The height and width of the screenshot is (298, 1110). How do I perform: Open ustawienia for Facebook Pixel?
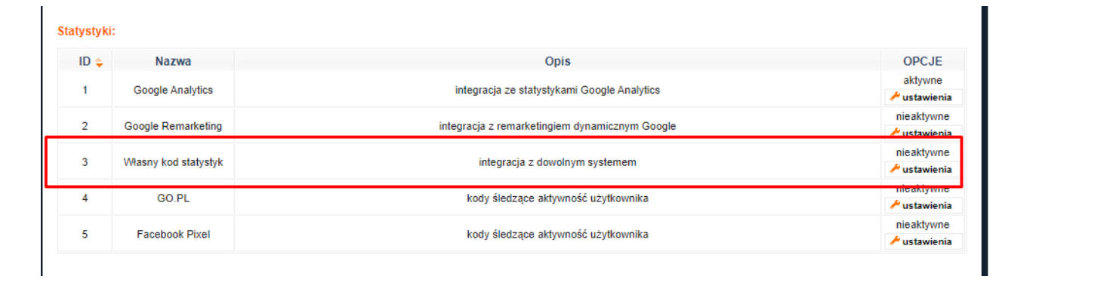[923, 241]
